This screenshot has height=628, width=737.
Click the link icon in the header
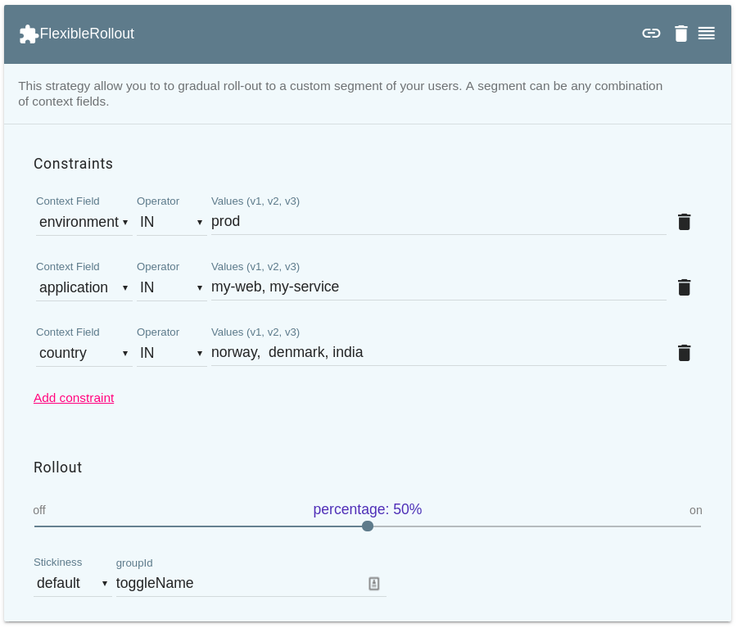click(651, 34)
